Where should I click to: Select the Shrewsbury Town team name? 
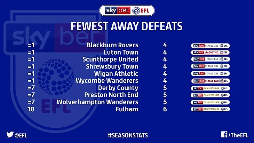coord(112,66)
